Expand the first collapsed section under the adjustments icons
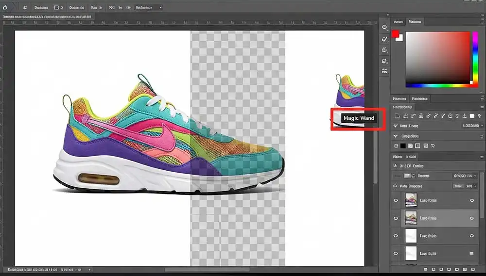This screenshot has height=276, width=486. click(x=395, y=126)
